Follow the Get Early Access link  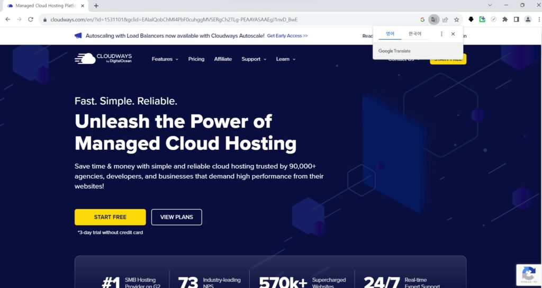[287, 35]
